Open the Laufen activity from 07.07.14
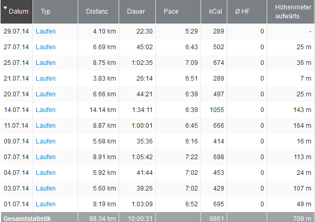 pos(46,157)
